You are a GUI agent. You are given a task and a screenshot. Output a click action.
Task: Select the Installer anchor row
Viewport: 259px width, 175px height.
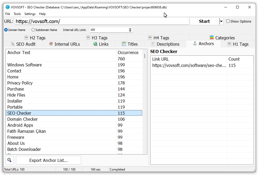coord(74,101)
